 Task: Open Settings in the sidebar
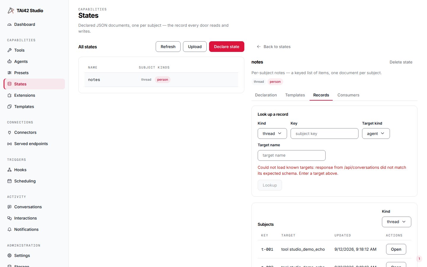click(34, 255)
